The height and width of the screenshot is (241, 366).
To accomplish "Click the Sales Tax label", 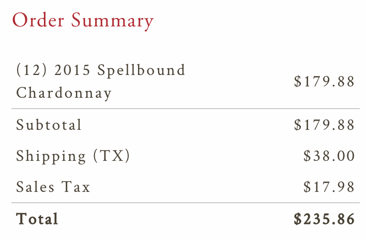I will point(53,187).
